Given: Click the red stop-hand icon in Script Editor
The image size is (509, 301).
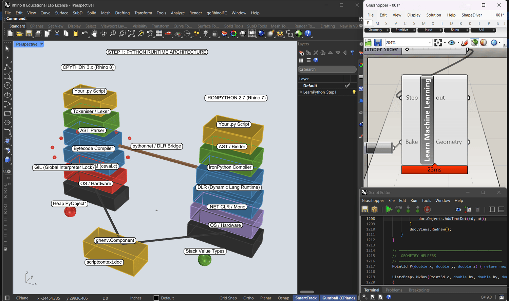Looking at the screenshot, I should click(427, 209).
